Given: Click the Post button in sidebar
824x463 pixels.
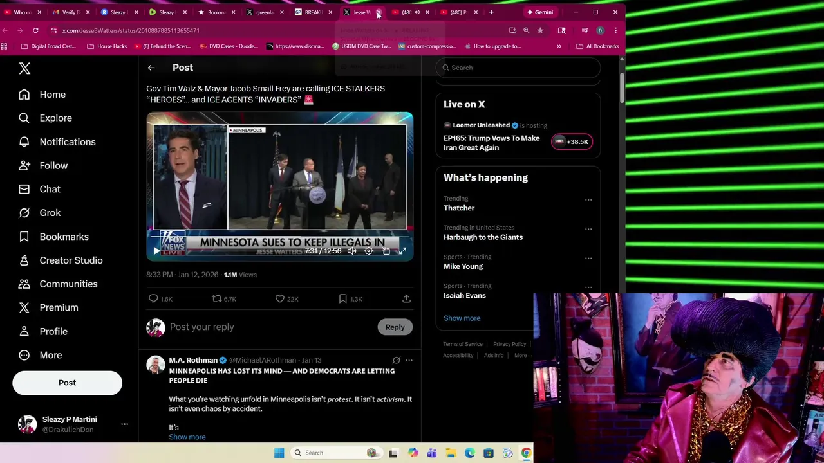Looking at the screenshot, I should pyautogui.click(x=67, y=383).
